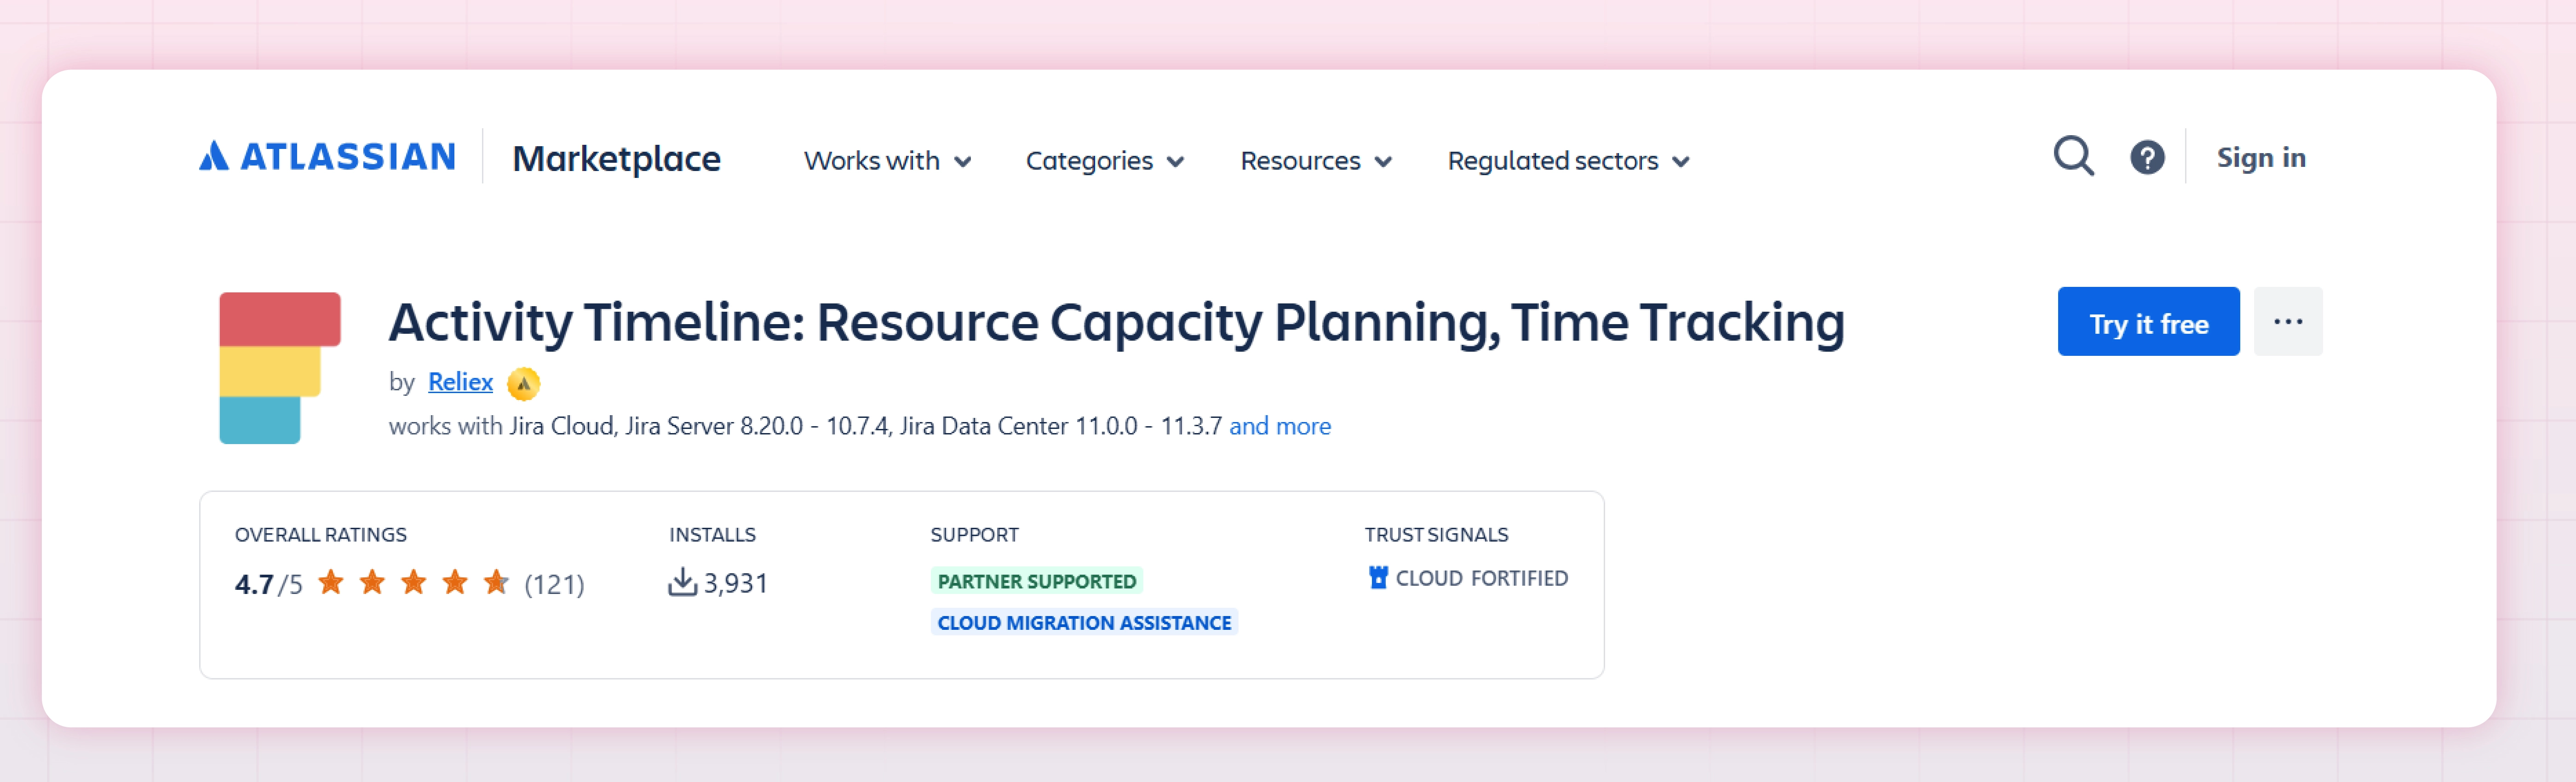The width and height of the screenshot is (2576, 782).
Task: Click the Atlassian logo
Action: click(x=327, y=156)
